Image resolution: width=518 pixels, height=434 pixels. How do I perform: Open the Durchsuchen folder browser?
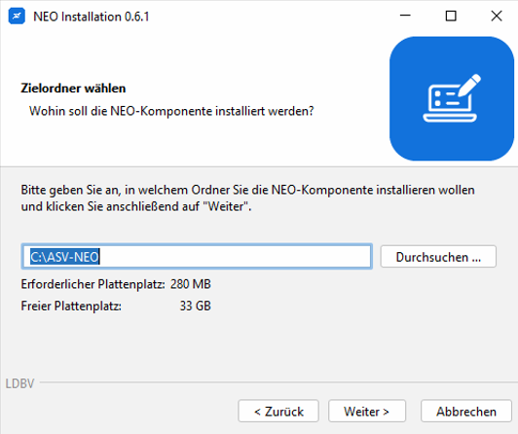coord(438,257)
